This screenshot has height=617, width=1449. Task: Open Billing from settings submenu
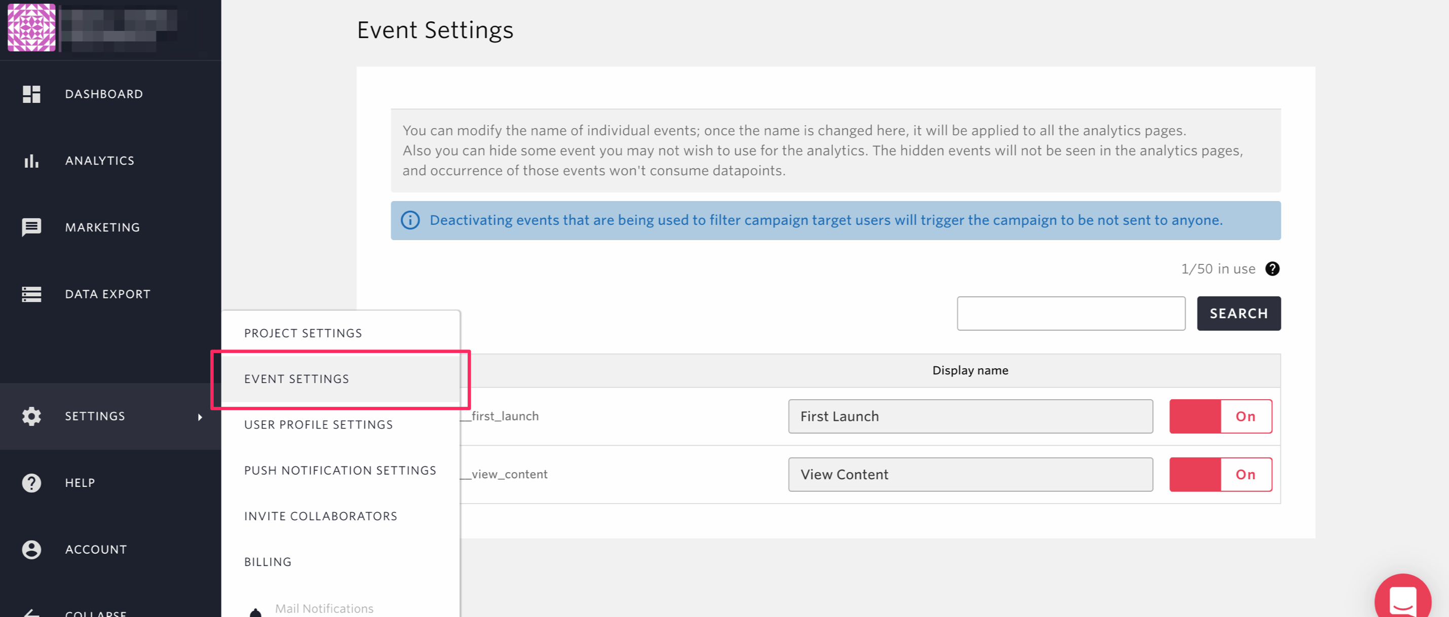pyautogui.click(x=268, y=562)
